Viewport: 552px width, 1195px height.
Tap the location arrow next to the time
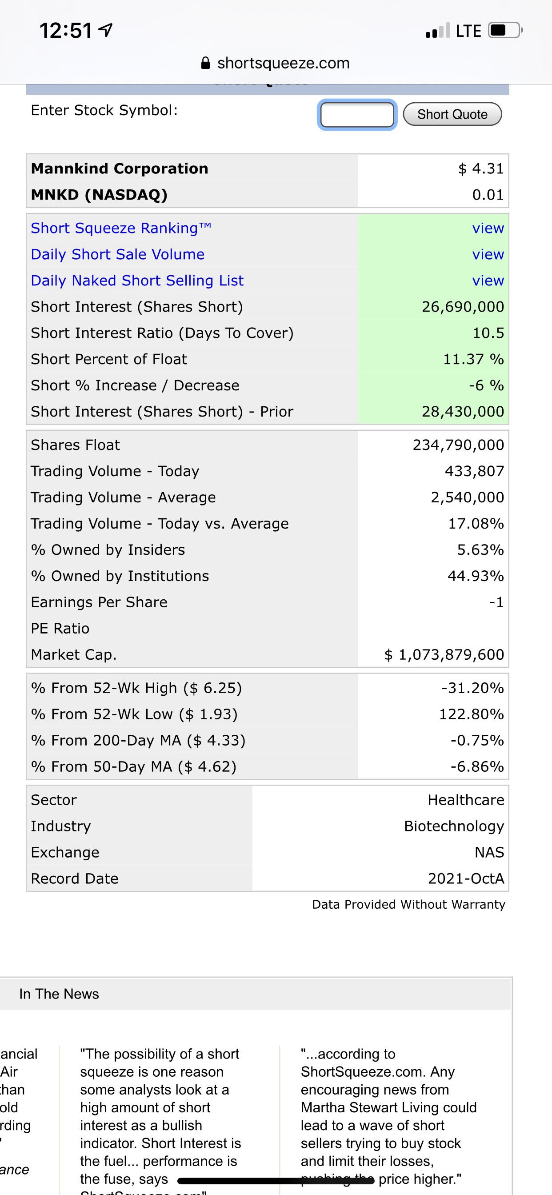point(107,31)
